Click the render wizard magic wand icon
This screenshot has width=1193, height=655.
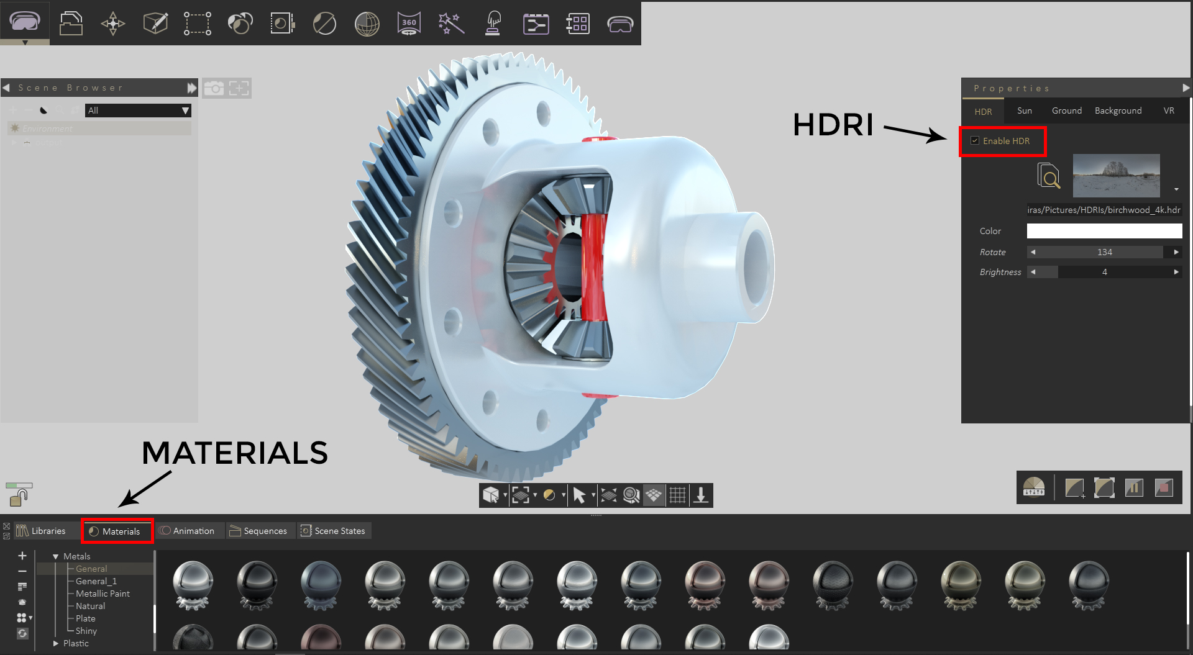tap(451, 24)
